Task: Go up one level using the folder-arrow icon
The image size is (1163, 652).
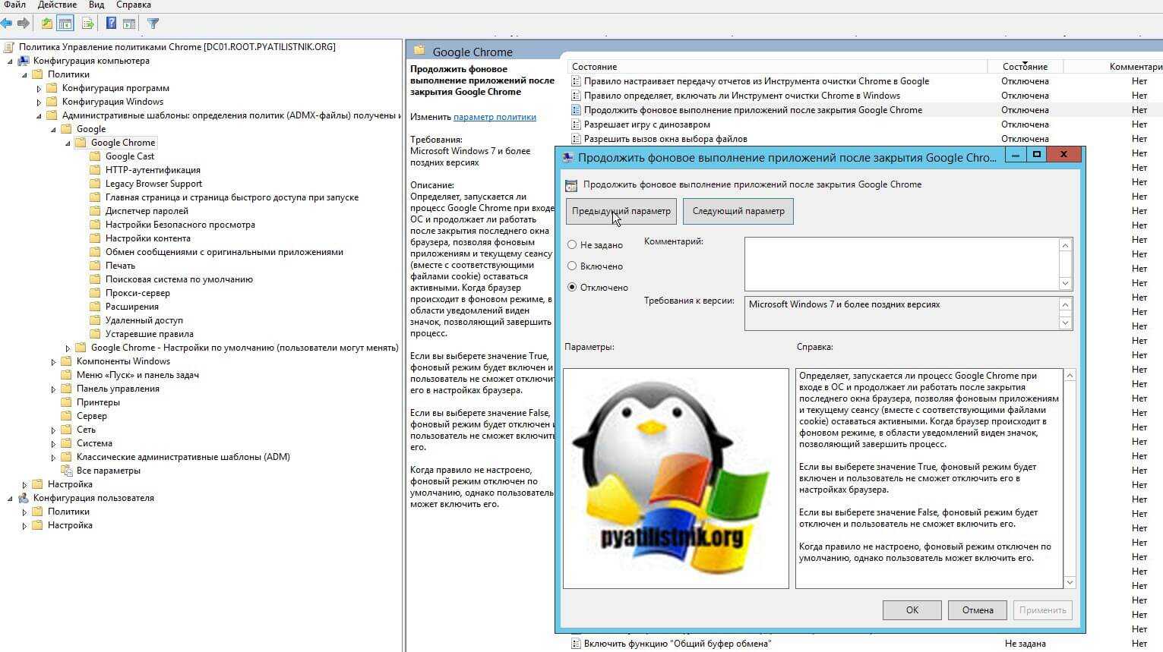Action: click(x=47, y=24)
